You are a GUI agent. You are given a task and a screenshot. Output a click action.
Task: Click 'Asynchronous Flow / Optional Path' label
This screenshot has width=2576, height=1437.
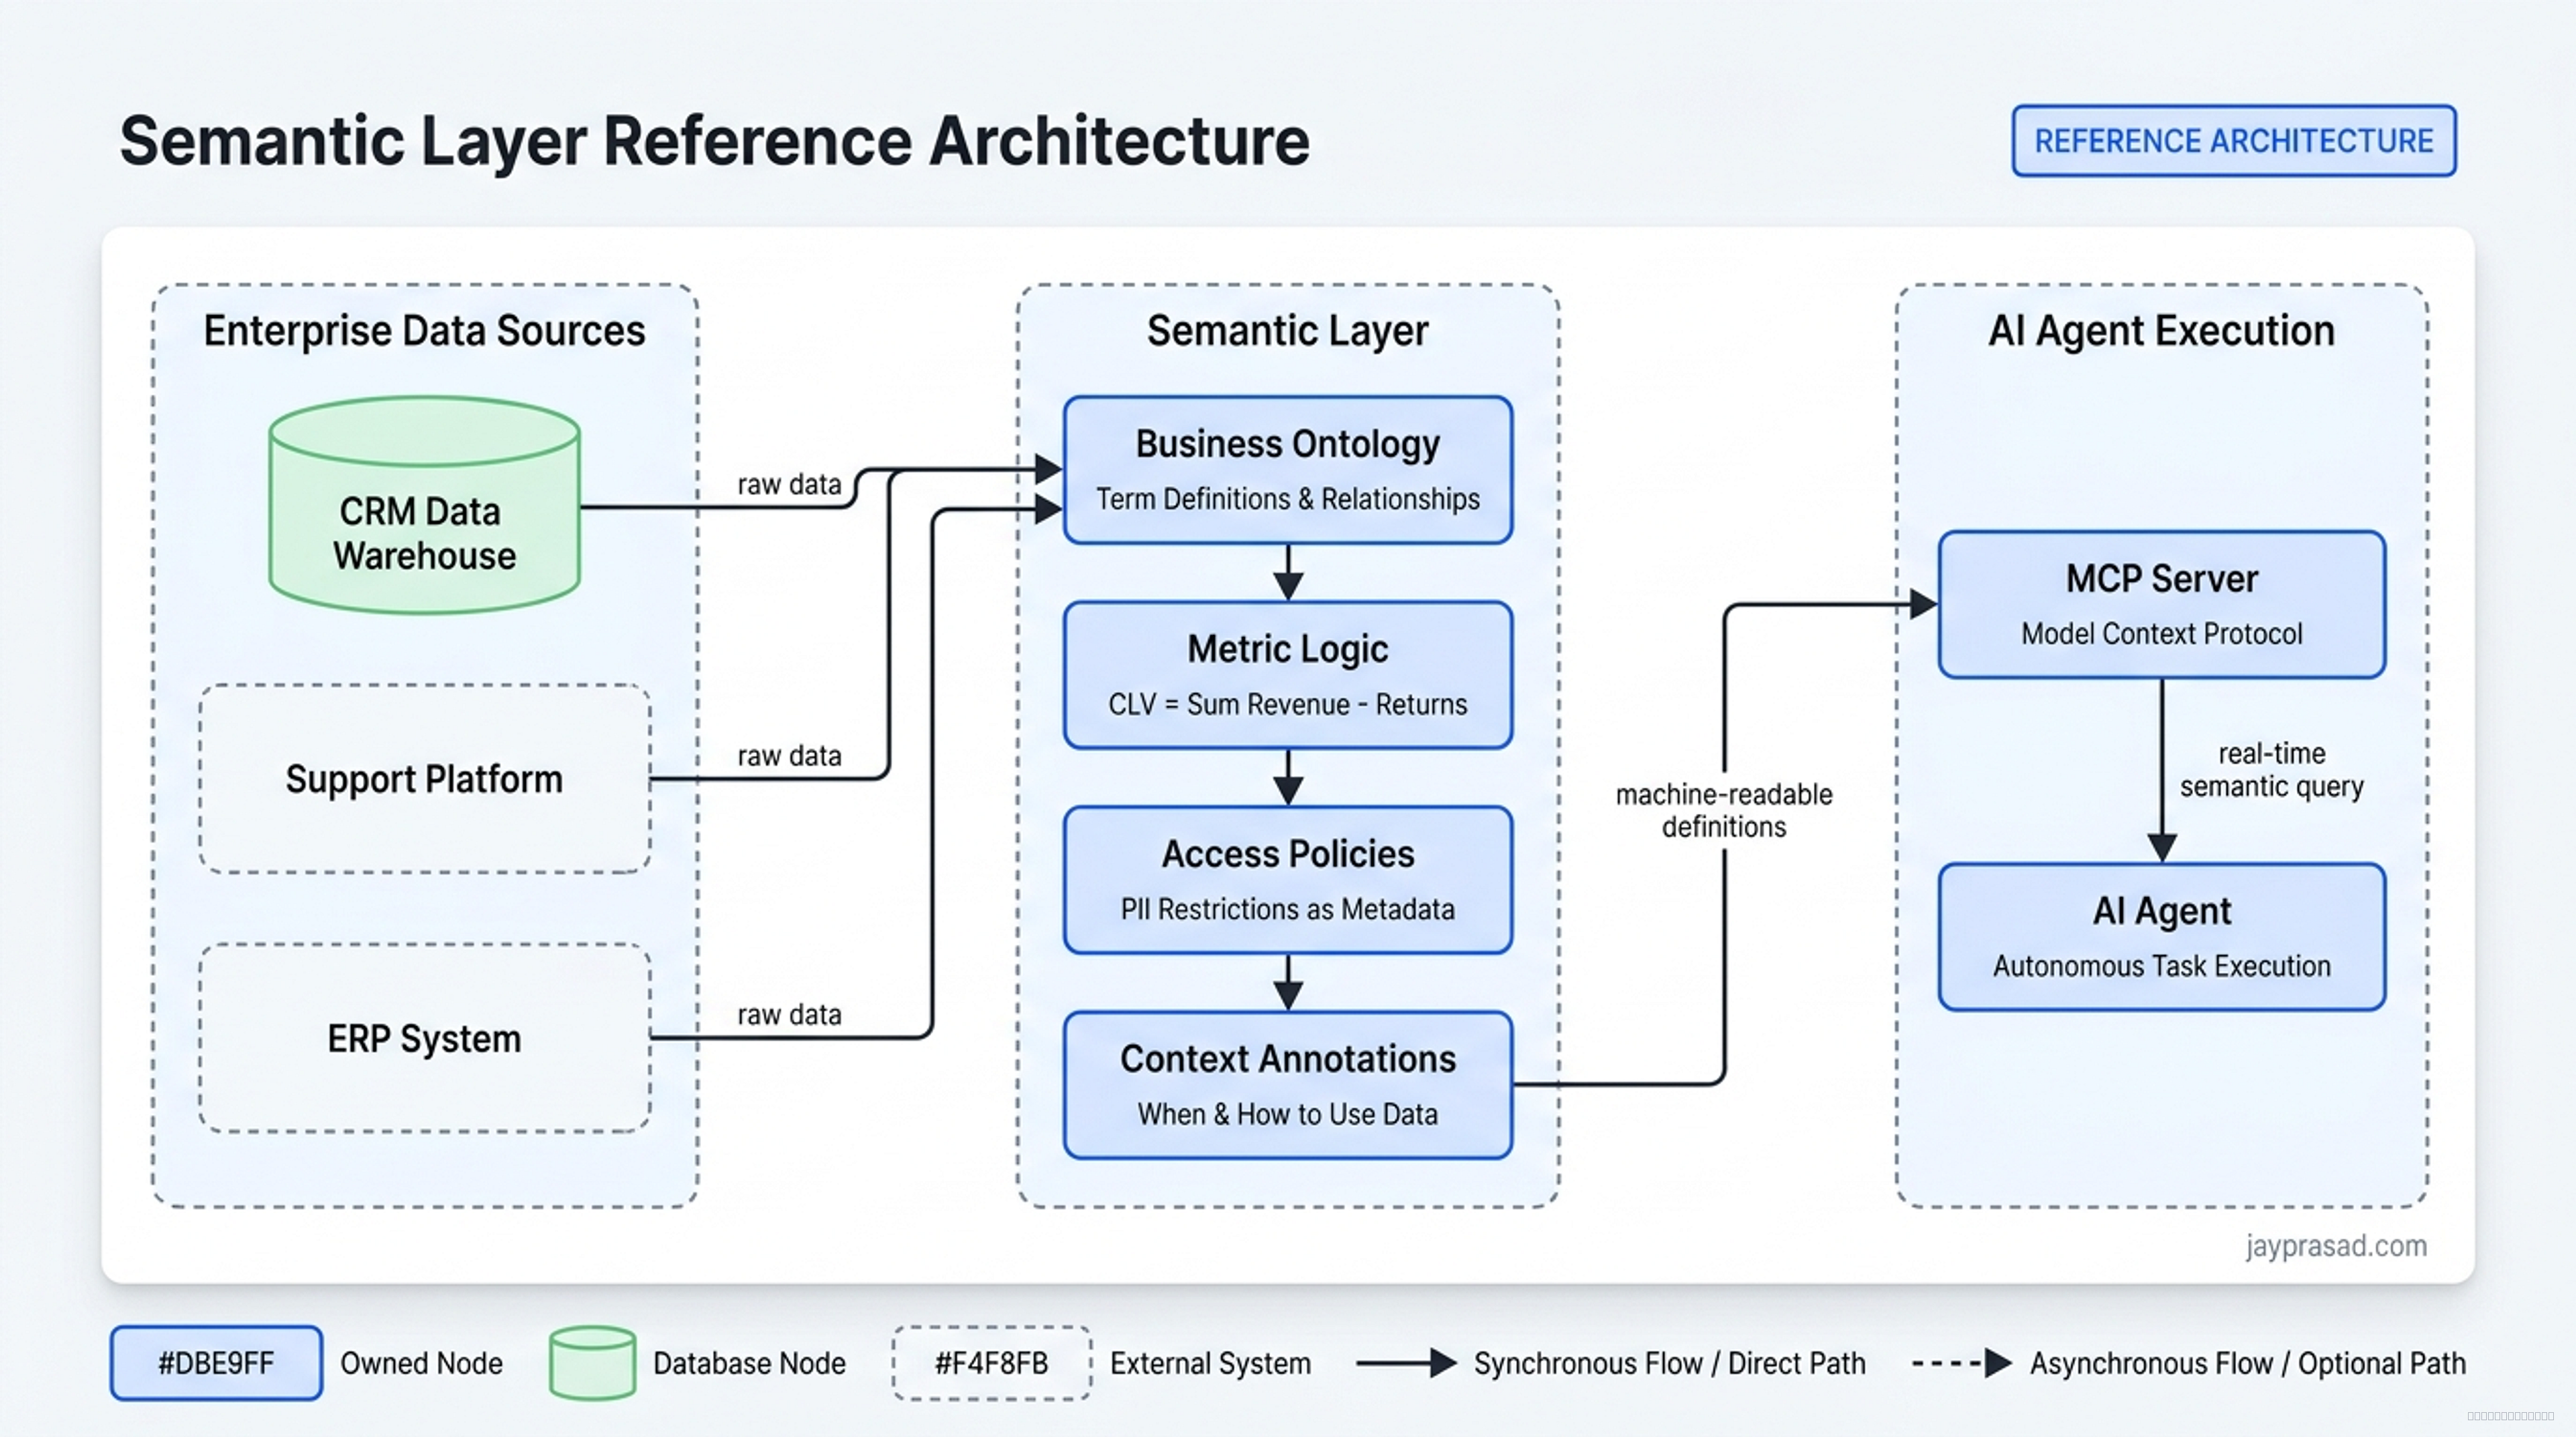[2248, 1364]
